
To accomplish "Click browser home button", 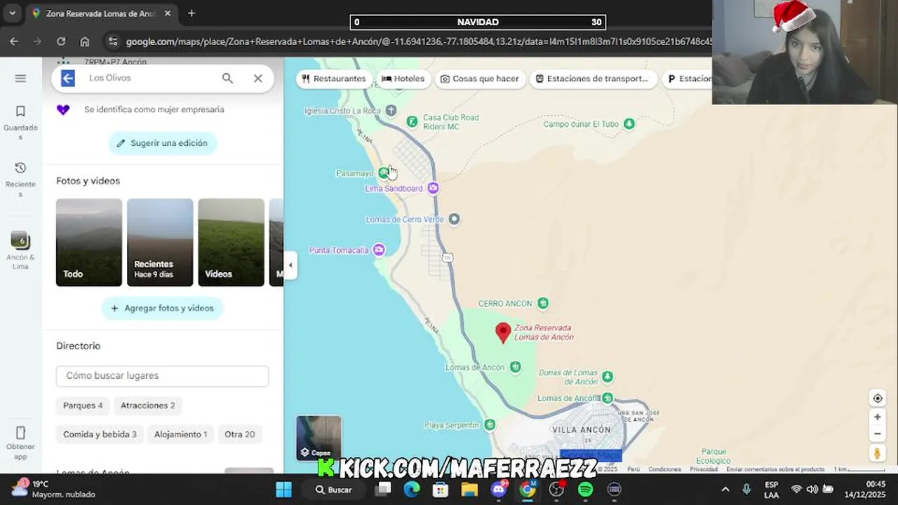I will tap(85, 41).
